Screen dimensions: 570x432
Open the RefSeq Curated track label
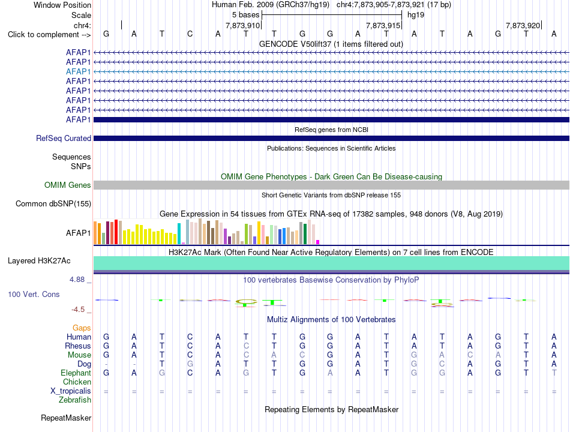point(64,138)
